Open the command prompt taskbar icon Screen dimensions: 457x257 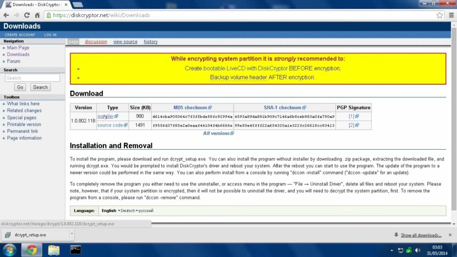click(75, 250)
